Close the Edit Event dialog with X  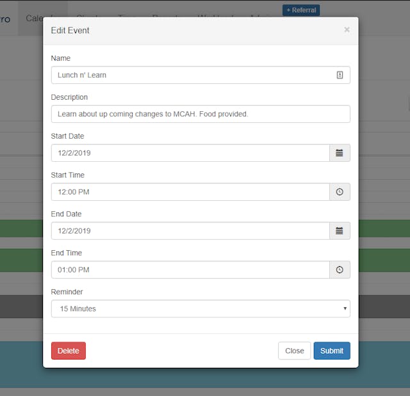pos(347,30)
